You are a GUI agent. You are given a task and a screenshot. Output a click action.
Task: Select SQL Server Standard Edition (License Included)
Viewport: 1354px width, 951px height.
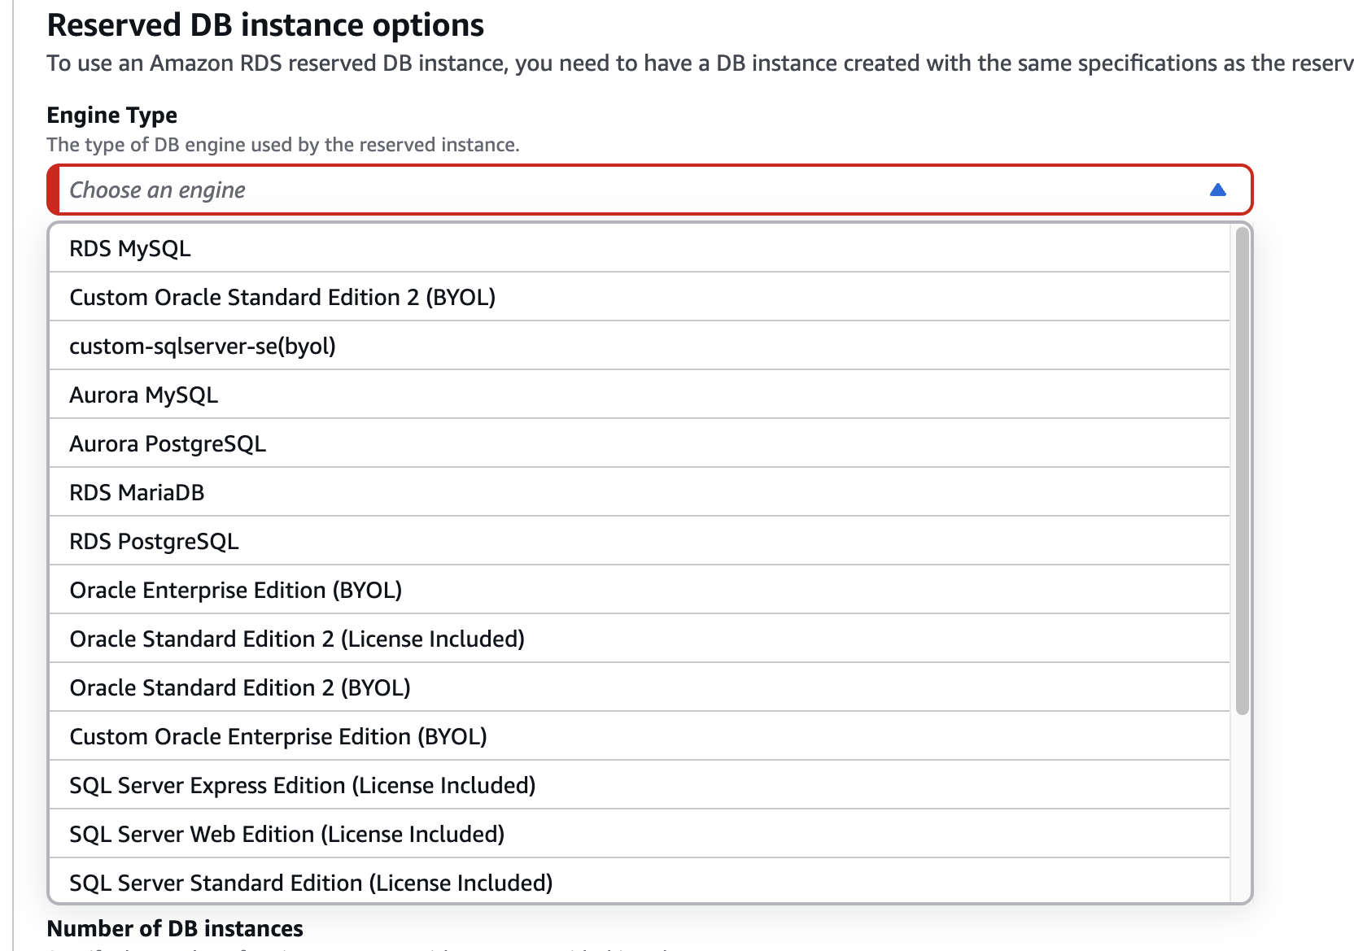[311, 883]
